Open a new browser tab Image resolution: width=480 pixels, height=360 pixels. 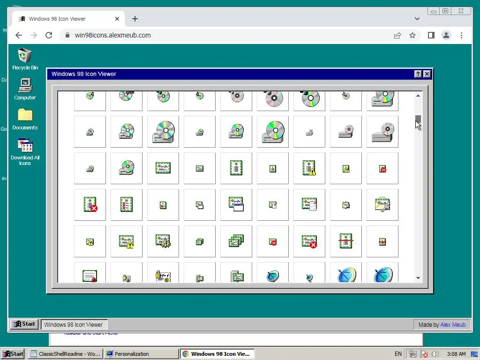click(x=135, y=19)
